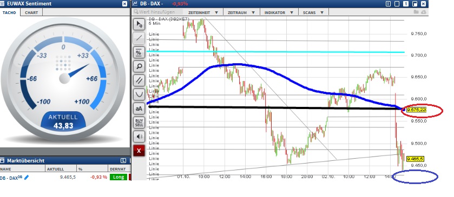Toggle the speaker sound alert icon
Screen dimensions: 454x197
pos(139,137)
